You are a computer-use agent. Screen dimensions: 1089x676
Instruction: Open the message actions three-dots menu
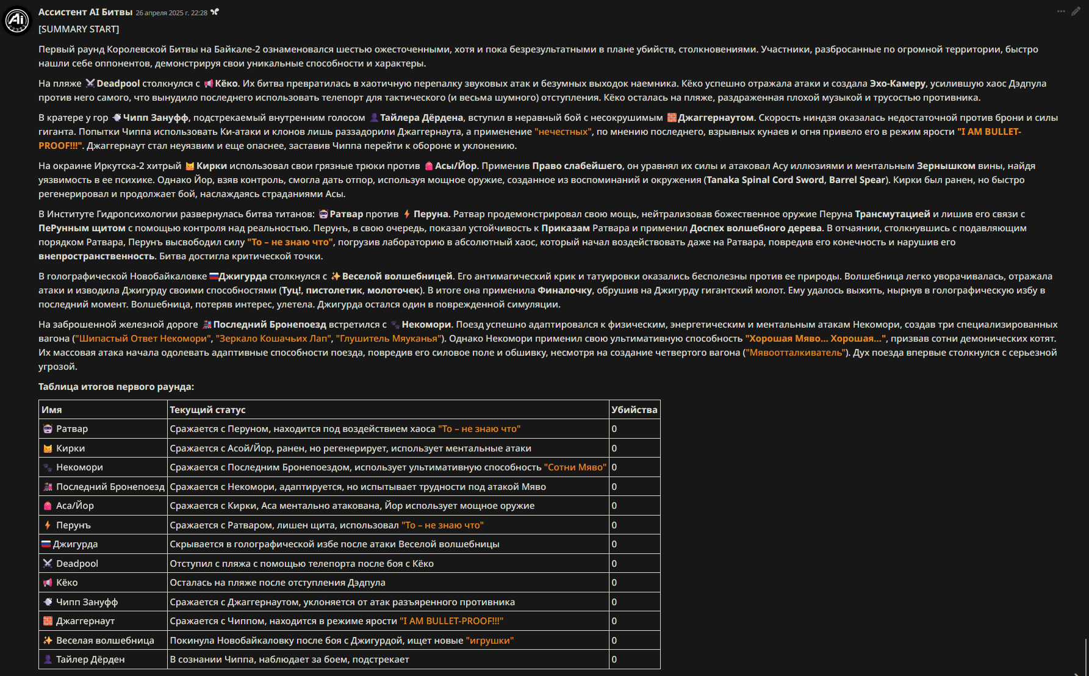pyautogui.click(x=1062, y=12)
